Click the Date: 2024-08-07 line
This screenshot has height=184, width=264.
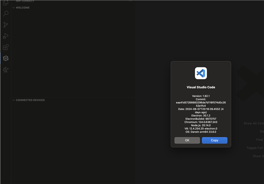click(201, 110)
